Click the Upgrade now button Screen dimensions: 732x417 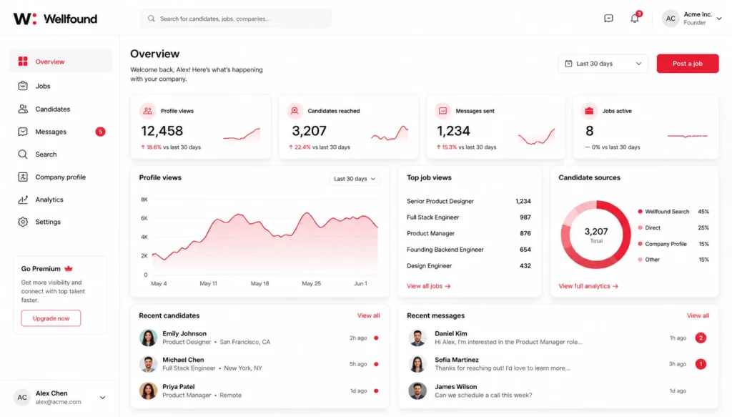point(51,318)
